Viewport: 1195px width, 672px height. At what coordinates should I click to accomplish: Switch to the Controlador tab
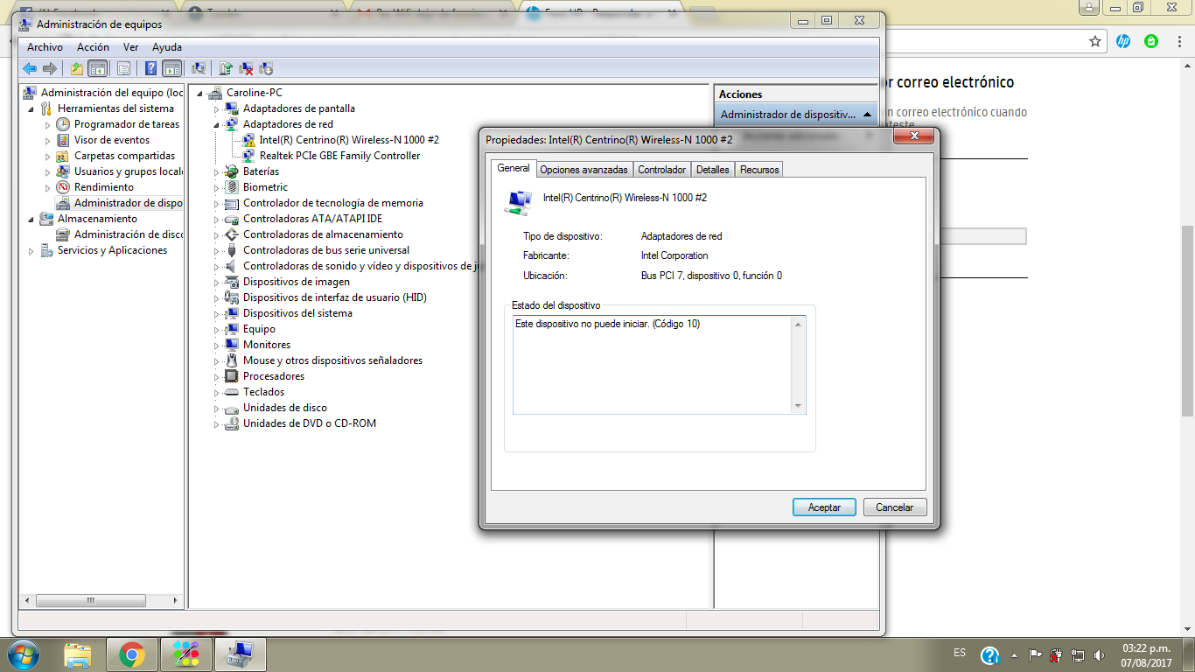point(661,170)
